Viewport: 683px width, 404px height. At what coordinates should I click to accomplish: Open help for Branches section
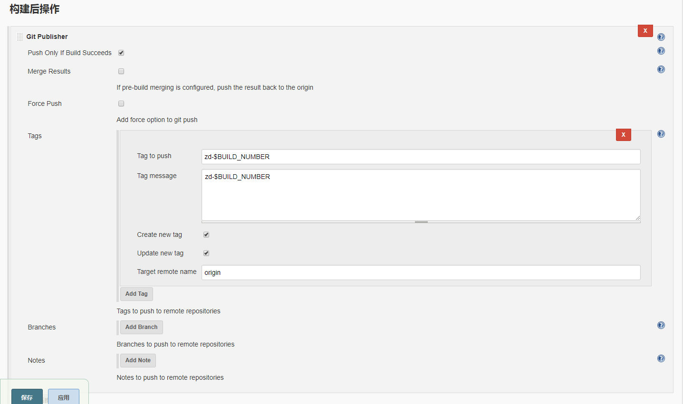(x=661, y=325)
